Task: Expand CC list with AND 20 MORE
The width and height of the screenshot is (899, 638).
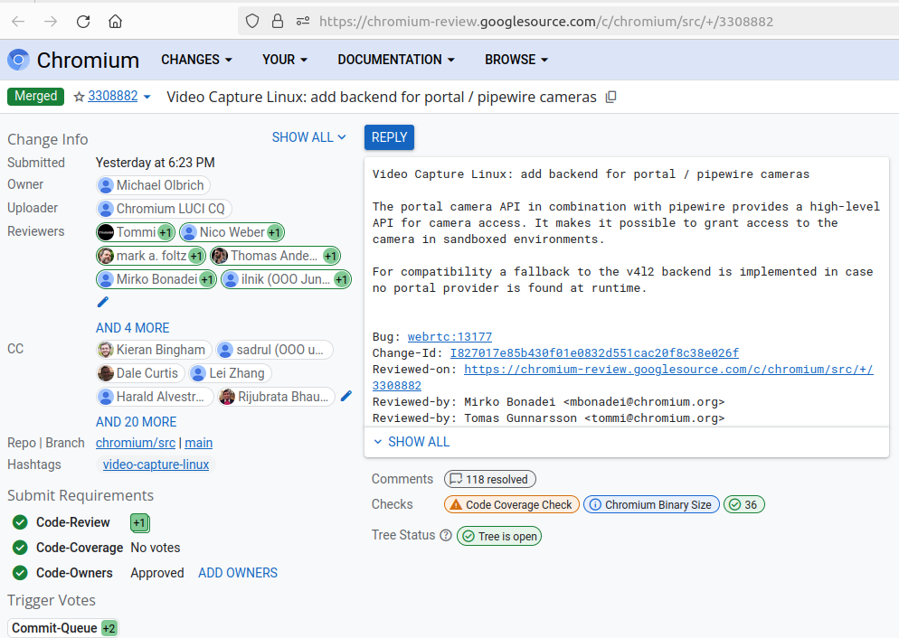Action: (x=136, y=422)
